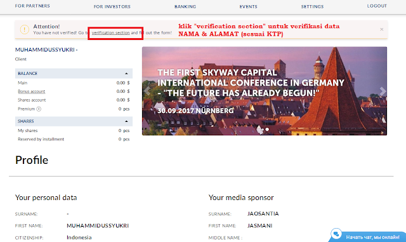Collapse the Balance panel arrow
The height and width of the screenshot is (242, 406).
[126, 74]
